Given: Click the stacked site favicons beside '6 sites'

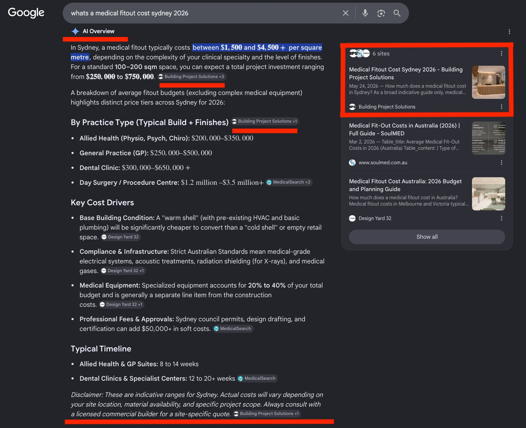Looking at the screenshot, I should (x=359, y=53).
